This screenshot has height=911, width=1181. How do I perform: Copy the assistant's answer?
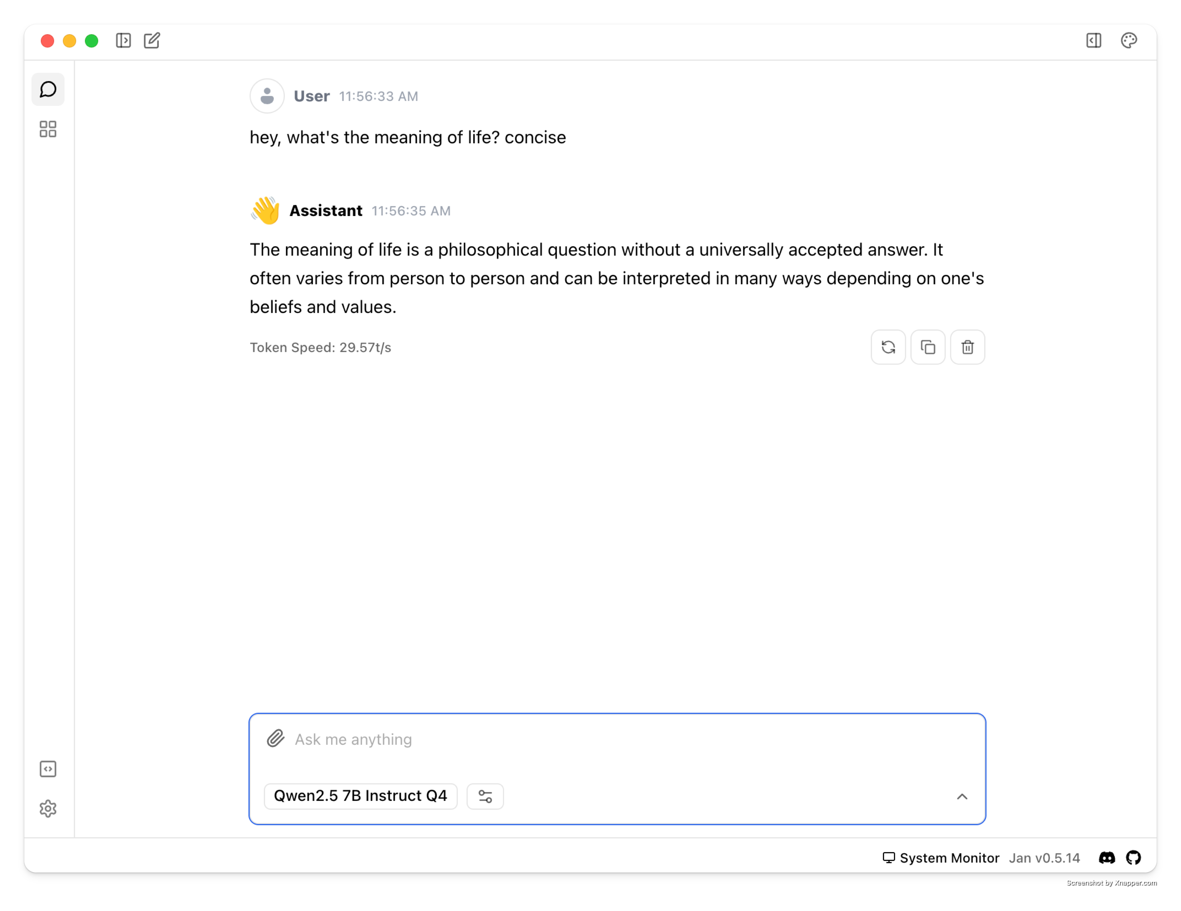(928, 347)
